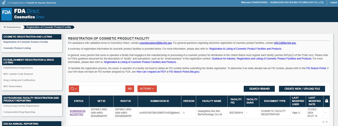Click the SEARCH BRAND button
The width and height of the screenshot is (338, 126).
(259, 88)
